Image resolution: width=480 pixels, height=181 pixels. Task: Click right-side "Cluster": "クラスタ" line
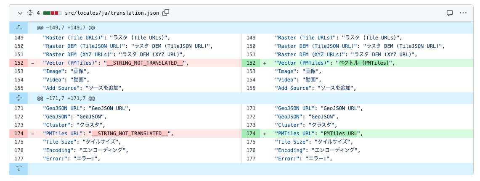[306, 125]
